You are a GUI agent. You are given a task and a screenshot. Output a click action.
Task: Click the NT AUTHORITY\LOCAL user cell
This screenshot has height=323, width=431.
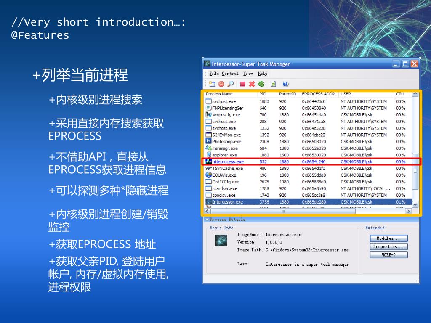click(x=365, y=188)
